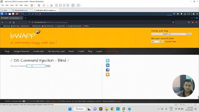The image size is (199, 112).
Task: Select the bWAPP - OS Command Firefox tab
Action: [x=12, y=18]
